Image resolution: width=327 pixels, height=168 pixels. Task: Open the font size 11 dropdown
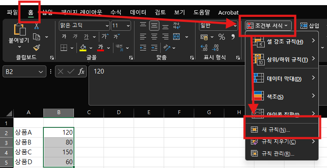pos(128,26)
